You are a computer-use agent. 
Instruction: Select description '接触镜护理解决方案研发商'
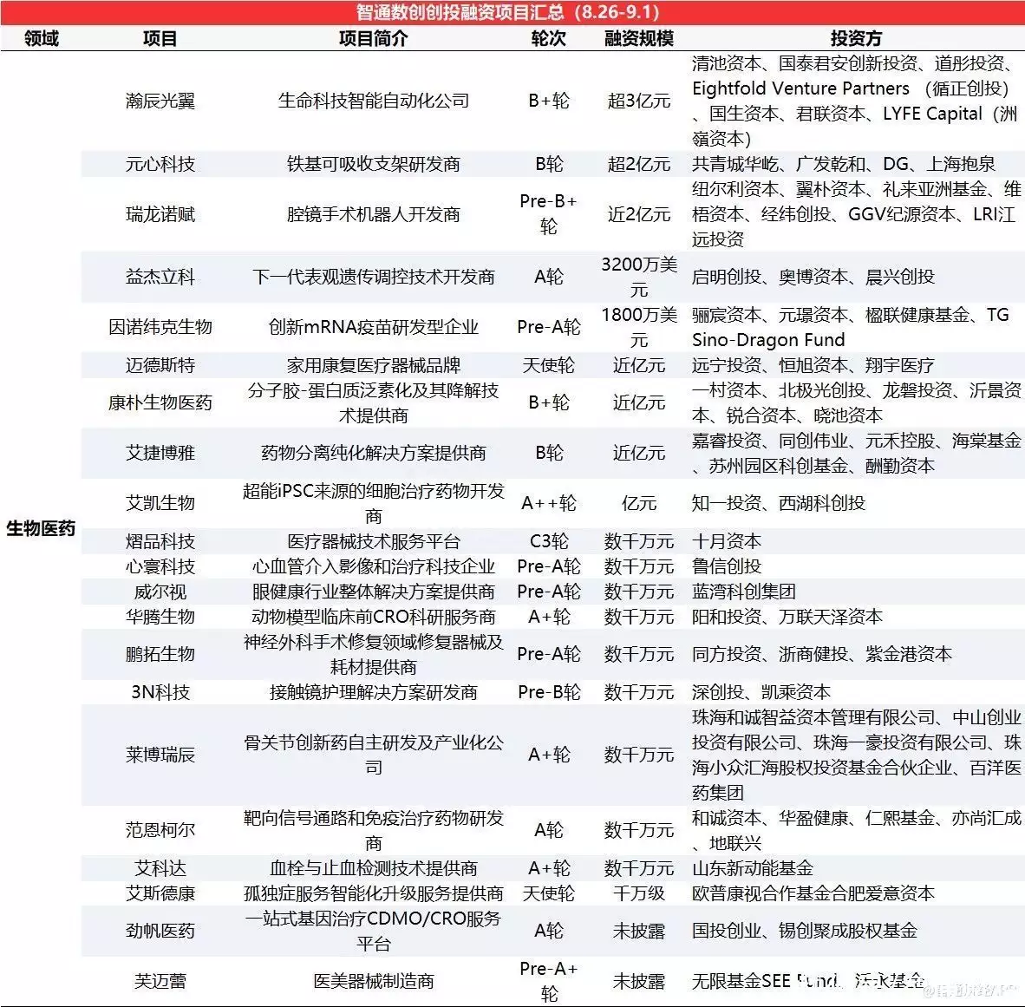[373, 692]
